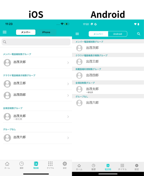Image resolution: width=144 pixels, height=176 pixels.
Task: Tap the search magnifier in Android header
Action: pyautogui.click(x=139, y=34)
